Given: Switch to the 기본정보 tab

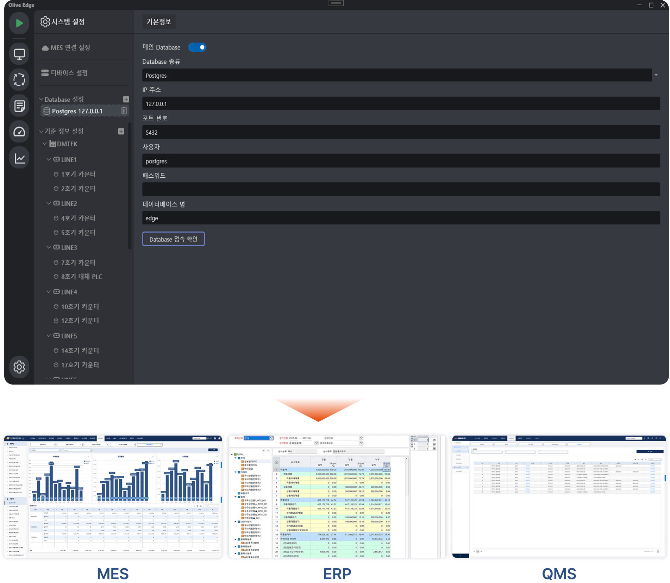Looking at the screenshot, I should point(159,22).
